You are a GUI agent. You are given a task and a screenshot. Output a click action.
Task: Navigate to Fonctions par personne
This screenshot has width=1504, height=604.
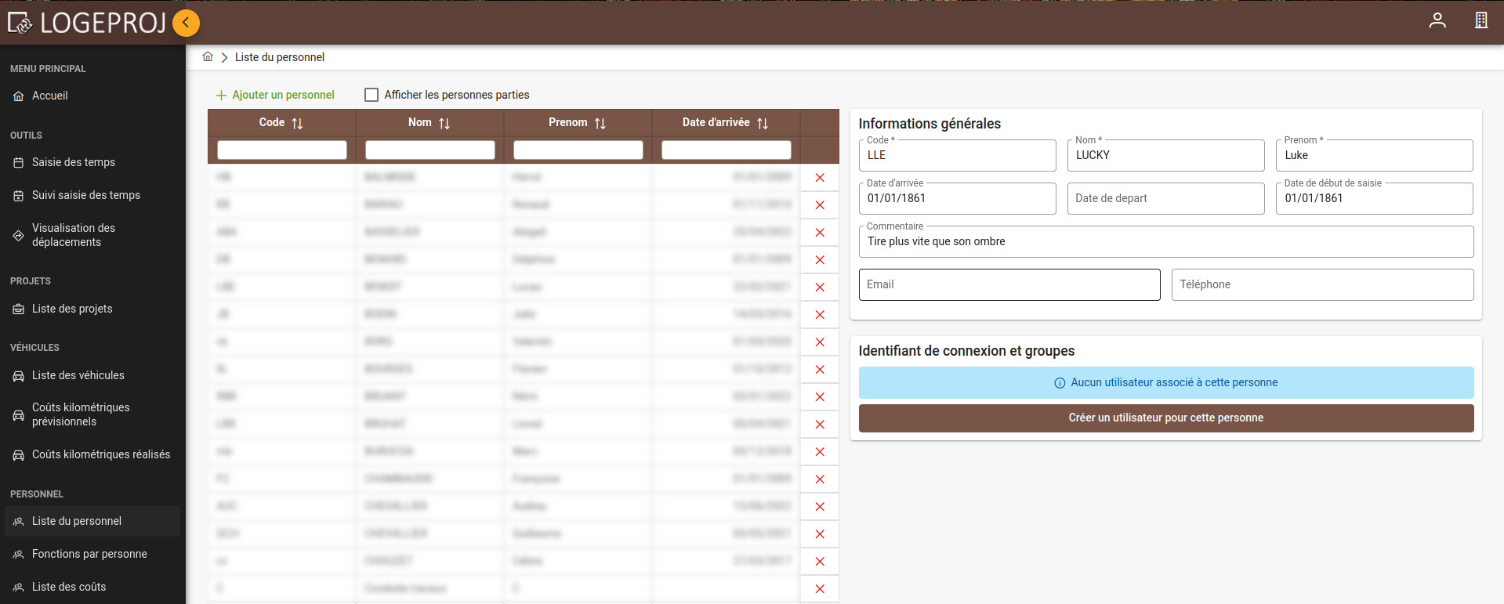pos(89,554)
